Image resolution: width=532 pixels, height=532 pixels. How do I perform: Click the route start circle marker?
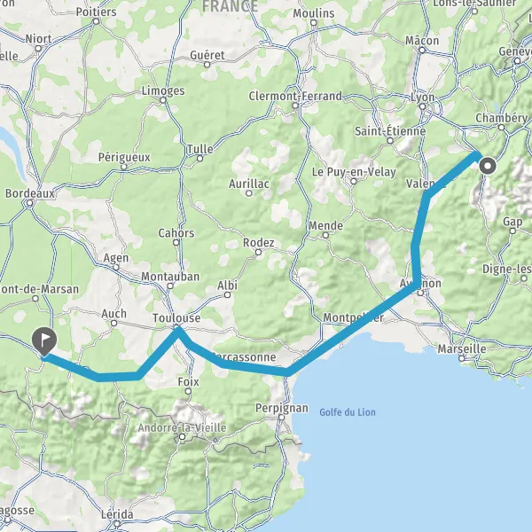[488, 167]
